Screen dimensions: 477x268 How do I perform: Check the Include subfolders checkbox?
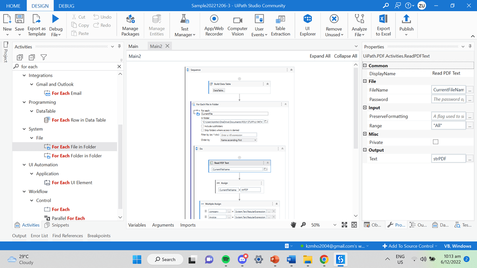203,126
